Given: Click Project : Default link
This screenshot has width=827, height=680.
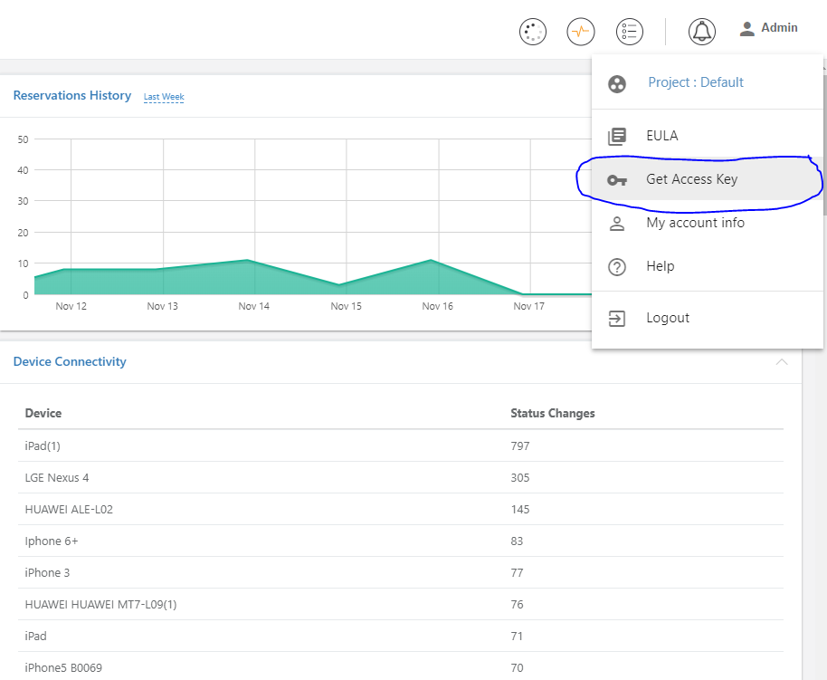Looking at the screenshot, I should click(x=695, y=82).
